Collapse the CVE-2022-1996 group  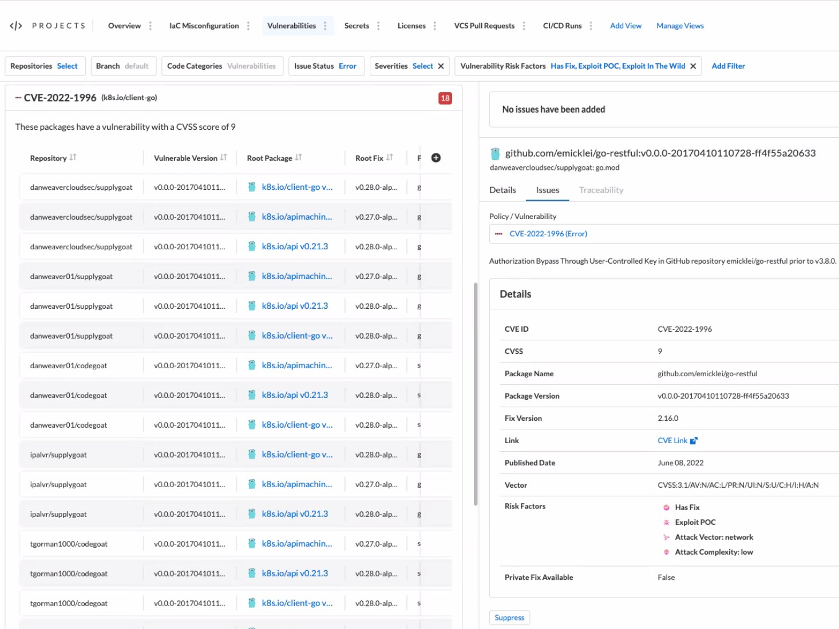[18, 98]
